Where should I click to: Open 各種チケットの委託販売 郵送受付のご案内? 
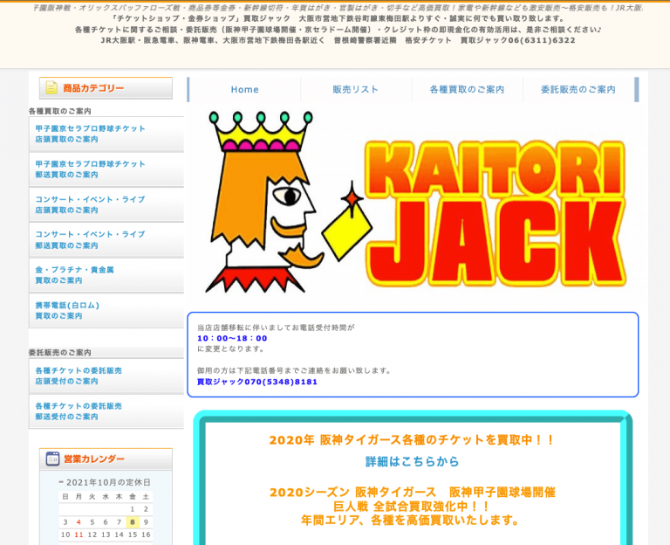coord(79,411)
